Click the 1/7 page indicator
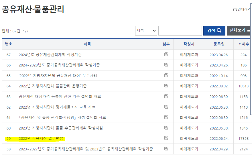 click(26, 31)
